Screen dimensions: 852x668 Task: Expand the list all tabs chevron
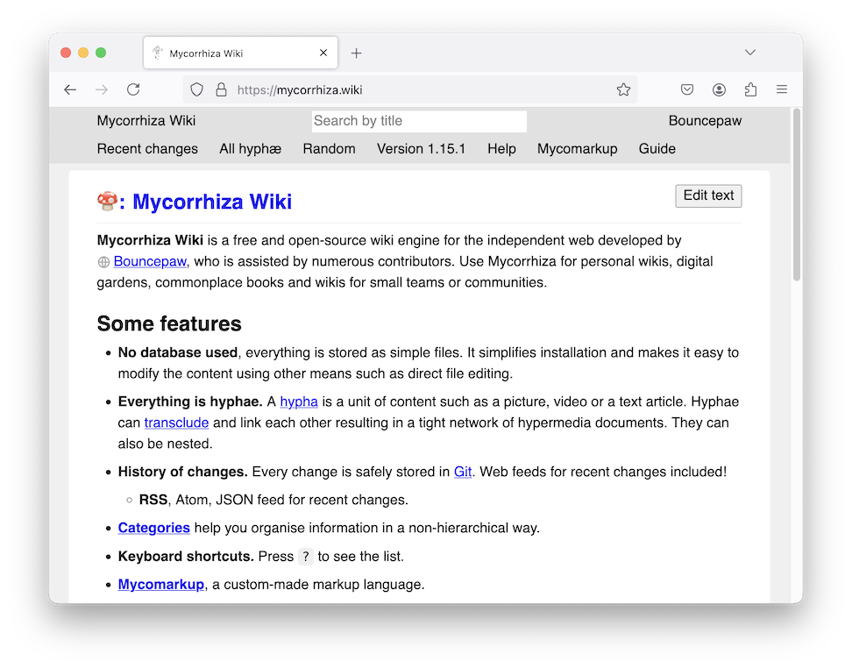[749, 53]
